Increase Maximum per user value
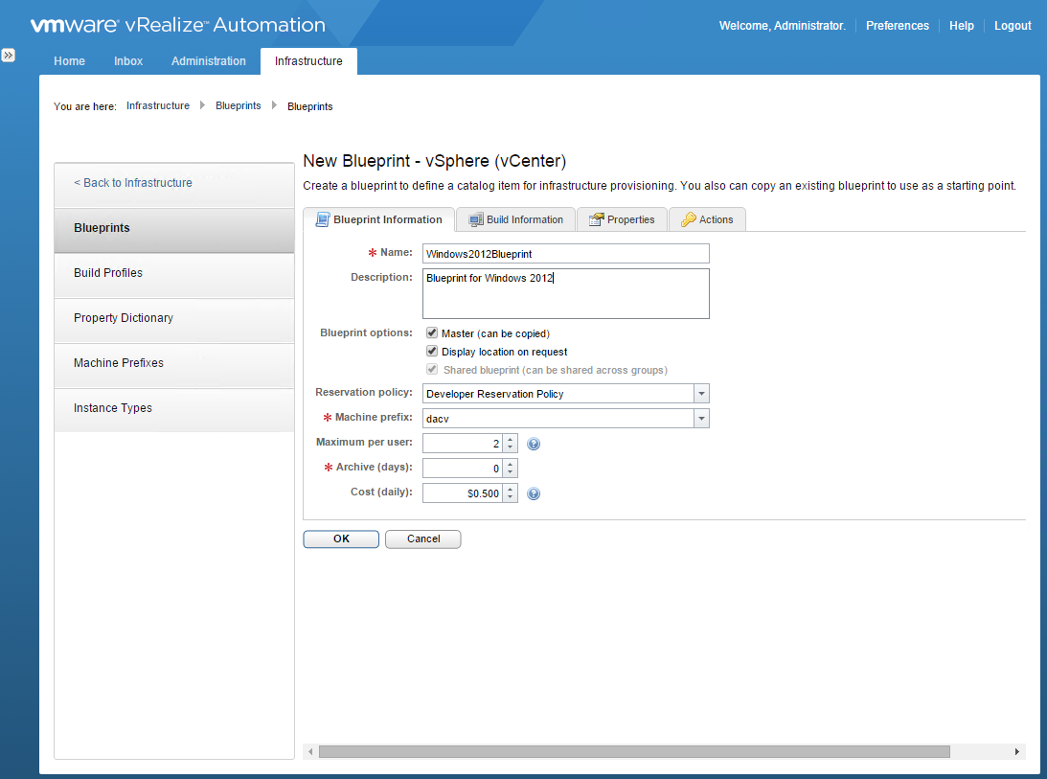 pyautogui.click(x=511, y=440)
